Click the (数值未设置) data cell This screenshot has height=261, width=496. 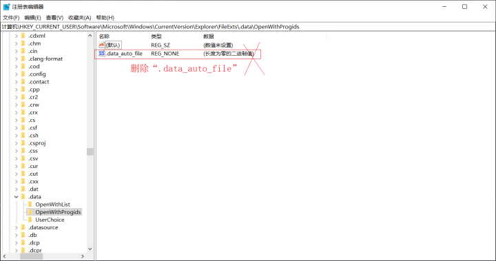(x=218, y=45)
